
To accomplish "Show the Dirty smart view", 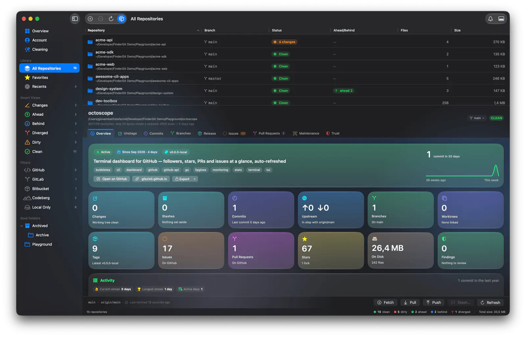I will tap(49, 142).
